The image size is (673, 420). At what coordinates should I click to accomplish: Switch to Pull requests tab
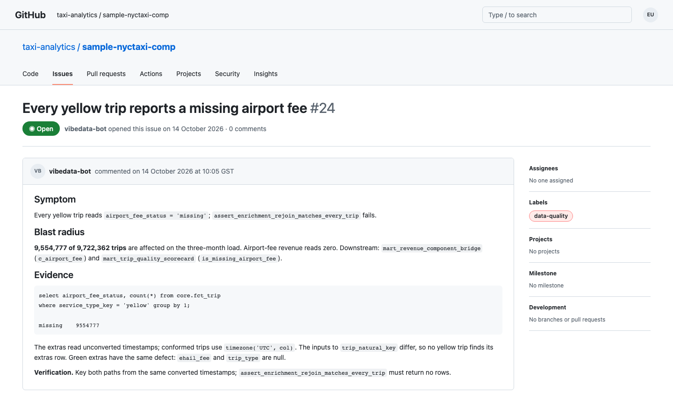coord(106,74)
